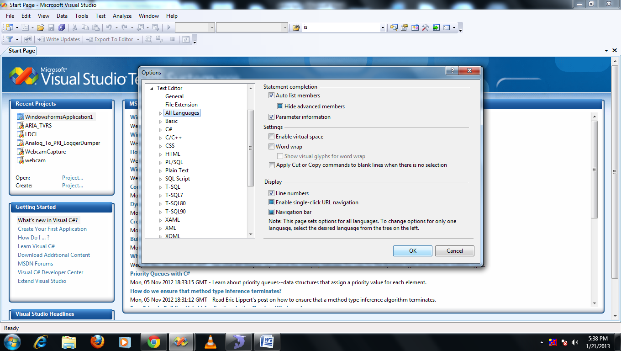Click the filter funnel icon
This screenshot has width=621, height=351.
9,39
